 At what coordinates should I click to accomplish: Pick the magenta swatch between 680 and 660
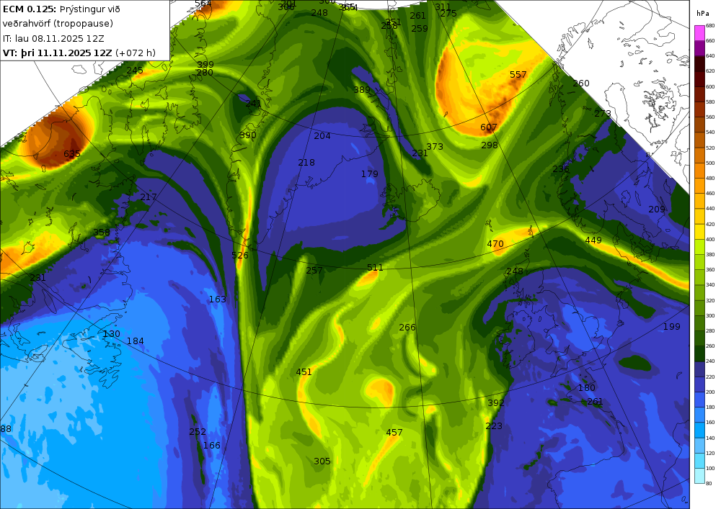(x=699, y=33)
